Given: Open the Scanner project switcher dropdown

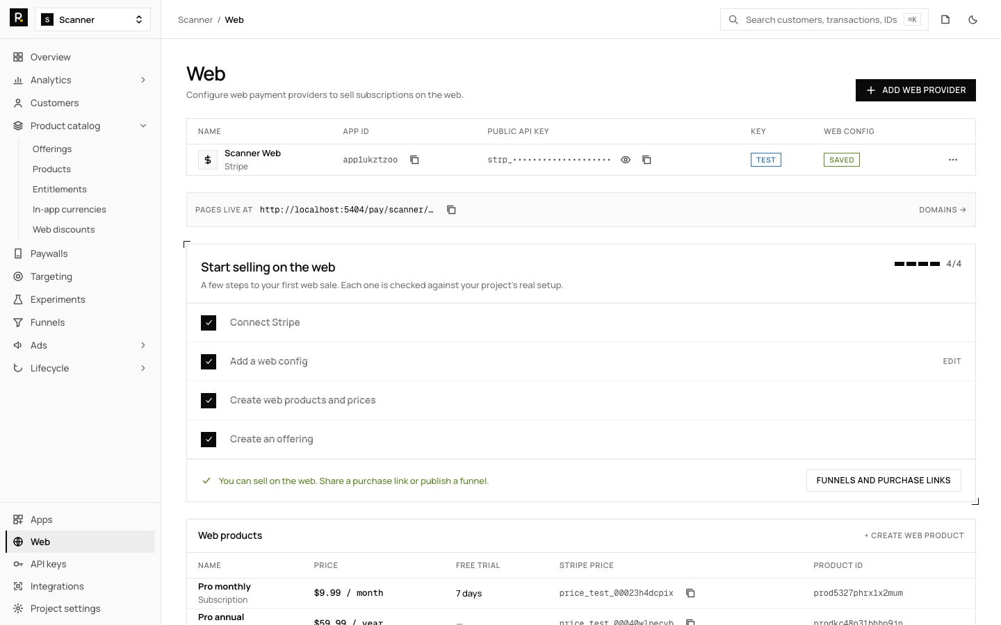Looking at the screenshot, I should tap(93, 19).
